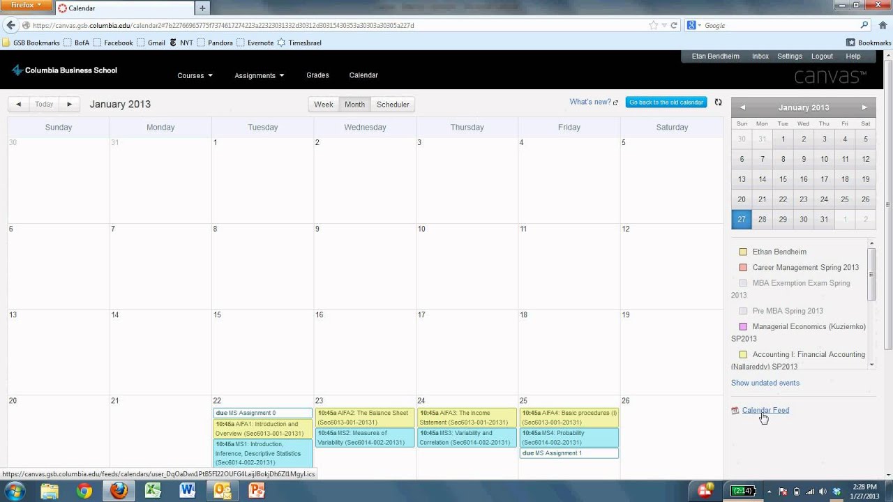This screenshot has width=893, height=502.
Task: Open PowerPoint from the taskbar
Action: click(x=257, y=491)
